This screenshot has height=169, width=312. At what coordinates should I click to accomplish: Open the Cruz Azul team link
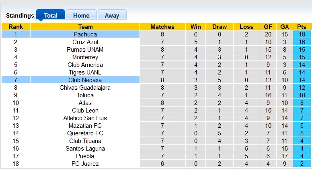[85, 42]
